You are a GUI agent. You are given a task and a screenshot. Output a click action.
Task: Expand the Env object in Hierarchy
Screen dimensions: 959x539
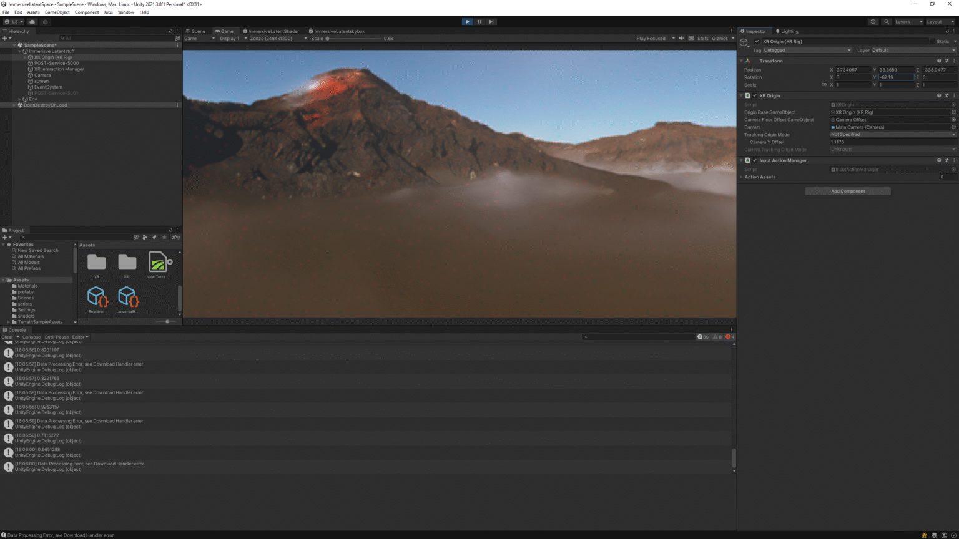click(x=20, y=99)
